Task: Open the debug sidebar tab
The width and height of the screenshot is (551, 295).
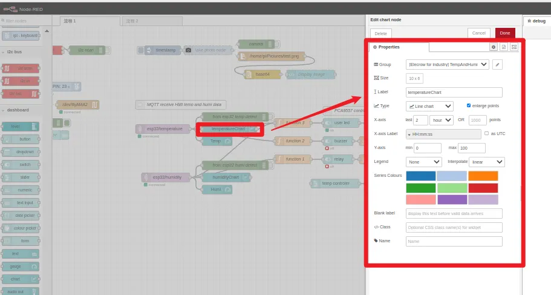Action: coord(536,21)
